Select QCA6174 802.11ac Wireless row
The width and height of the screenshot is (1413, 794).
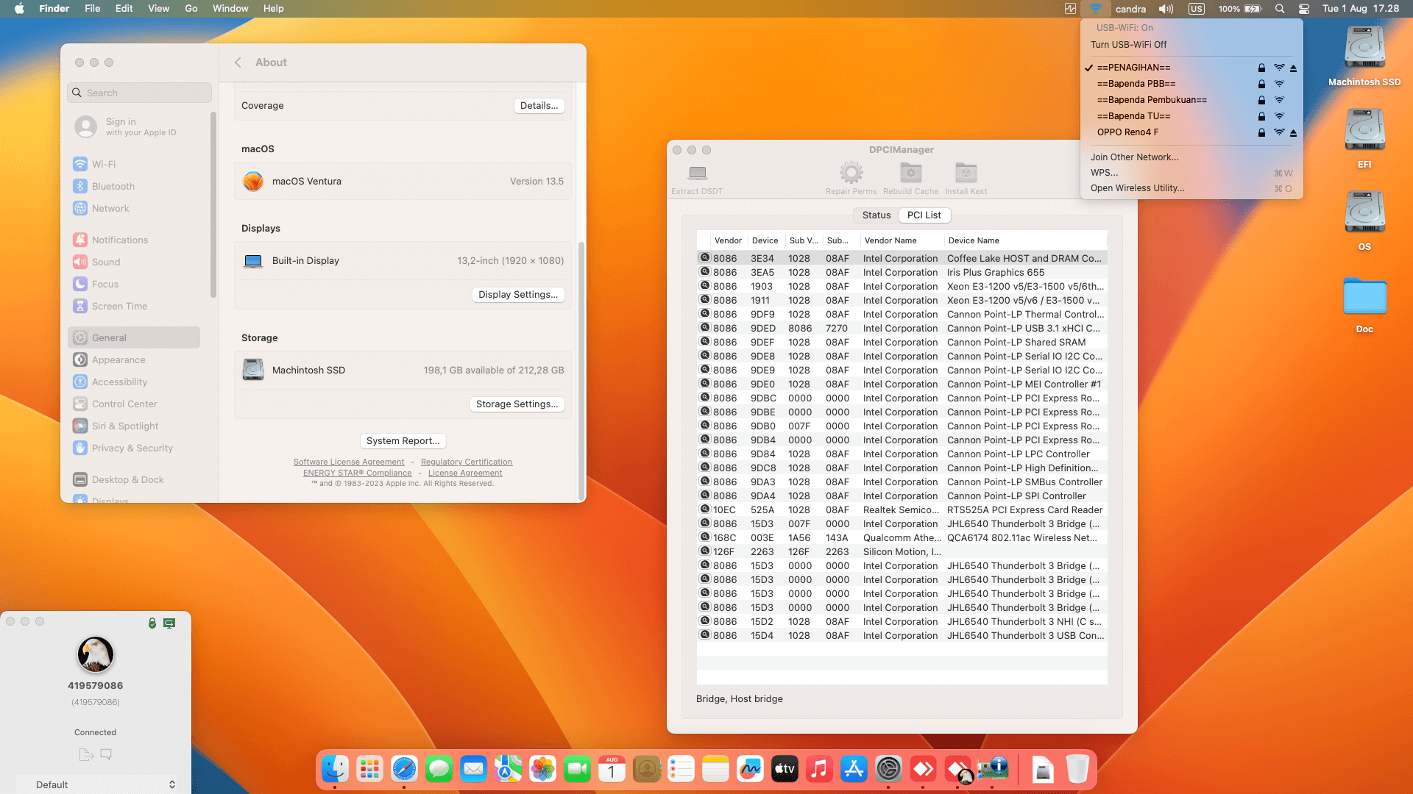pos(902,537)
